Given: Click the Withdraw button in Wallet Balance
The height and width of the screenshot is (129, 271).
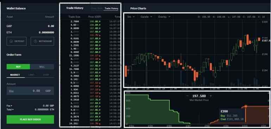Looking at the screenshot, I should (42, 41).
